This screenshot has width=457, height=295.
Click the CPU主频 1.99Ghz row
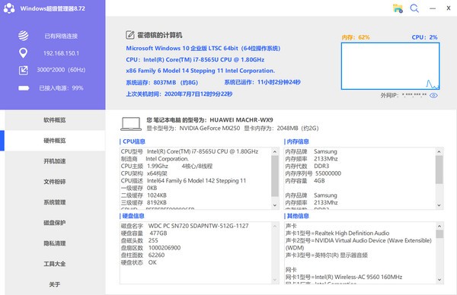[166, 166]
